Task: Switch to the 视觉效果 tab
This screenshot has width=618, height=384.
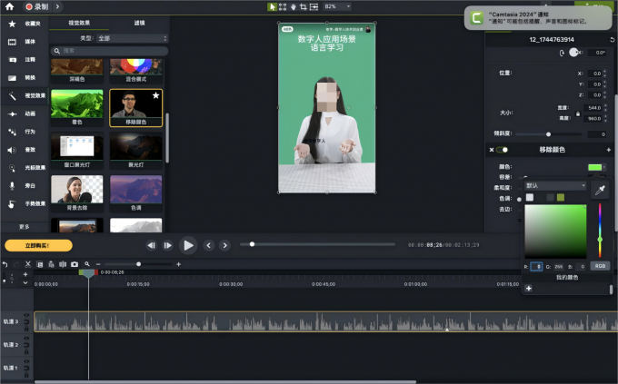Action: click(79, 23)
